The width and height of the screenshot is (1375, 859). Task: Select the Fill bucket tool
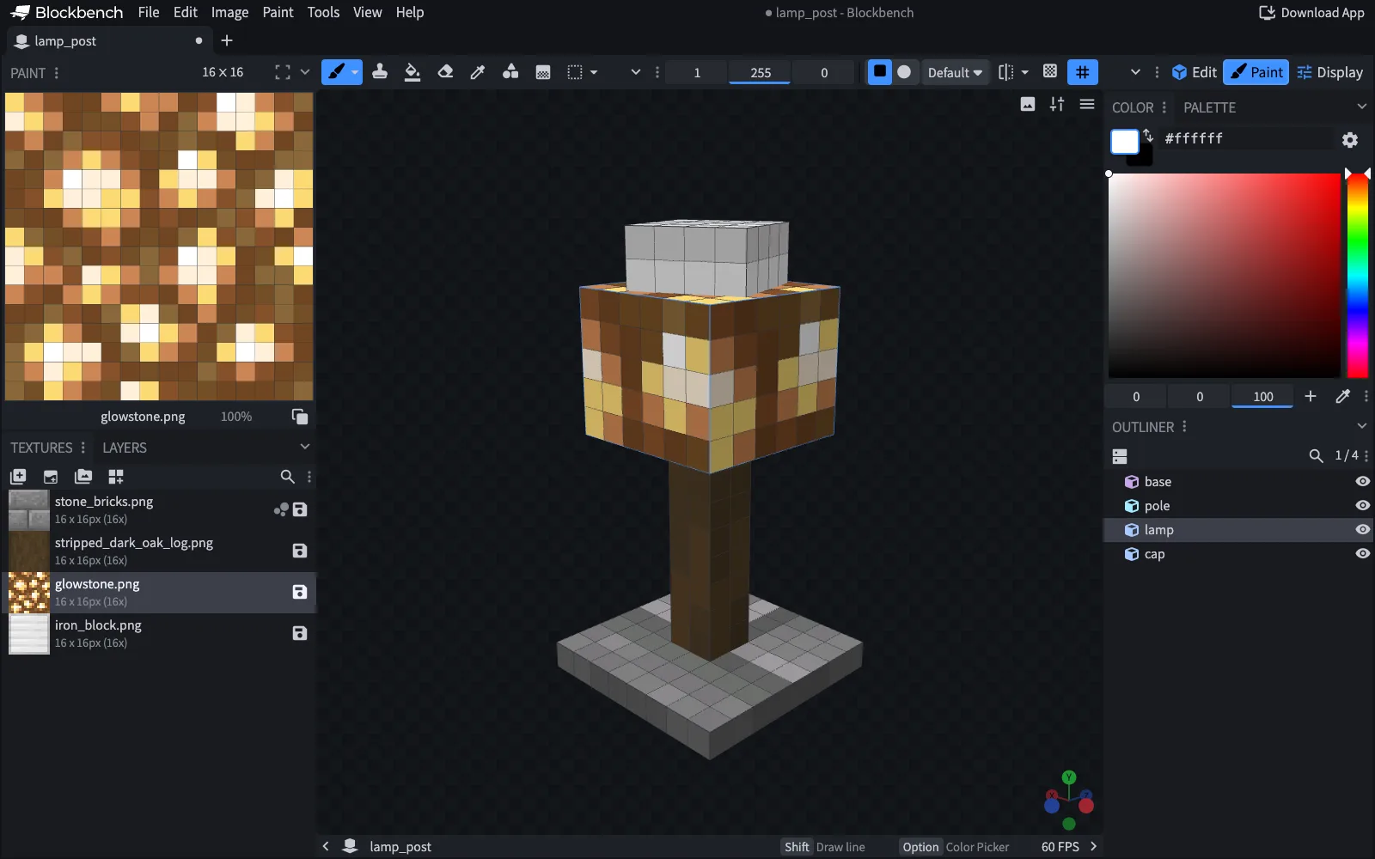point(412,72)
